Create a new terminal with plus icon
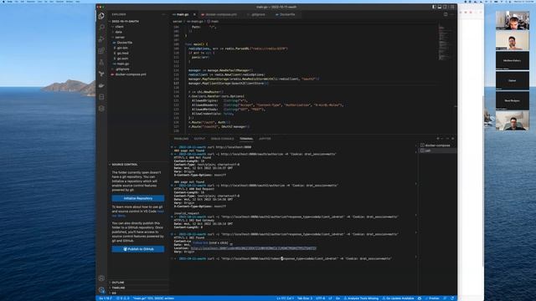 pyautogui.click(x=438, y=139)
